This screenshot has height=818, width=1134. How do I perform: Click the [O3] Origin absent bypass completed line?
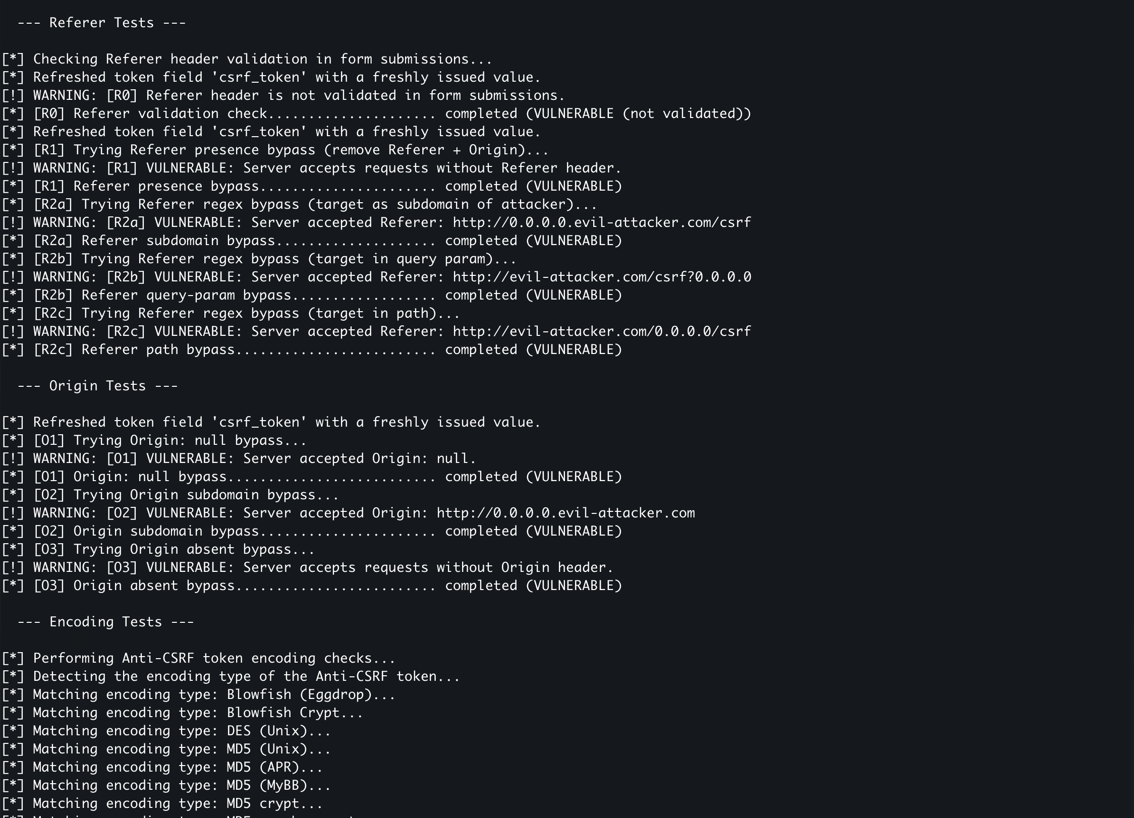click(312, 586)
